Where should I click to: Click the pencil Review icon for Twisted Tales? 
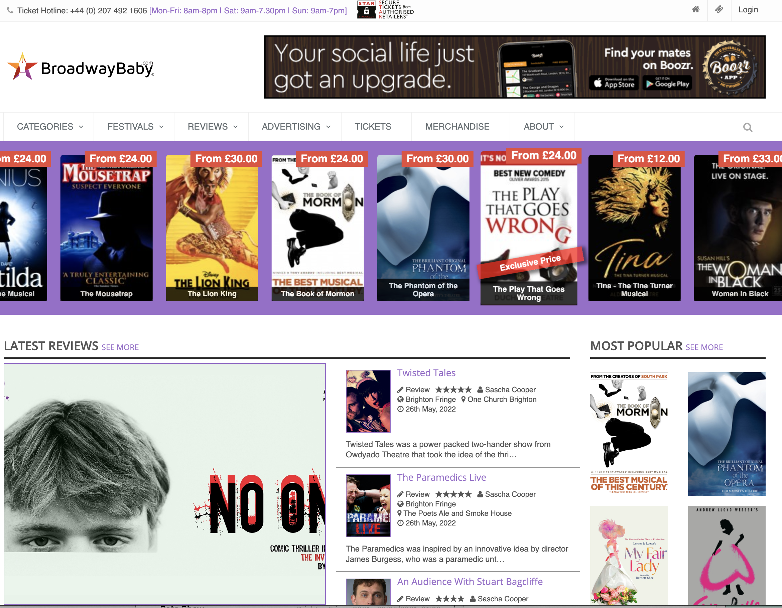pos(400,390)
